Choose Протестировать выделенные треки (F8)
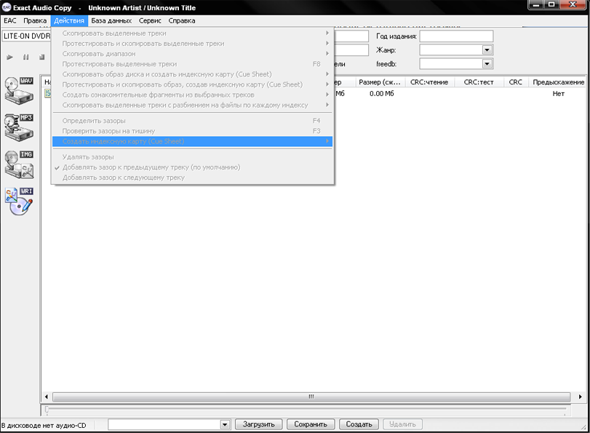Viewport: 590px width, 433px height. (x=192, y=64)
